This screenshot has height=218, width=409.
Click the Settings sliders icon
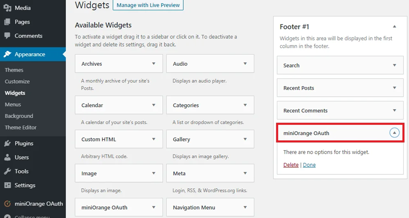(8, 185)
